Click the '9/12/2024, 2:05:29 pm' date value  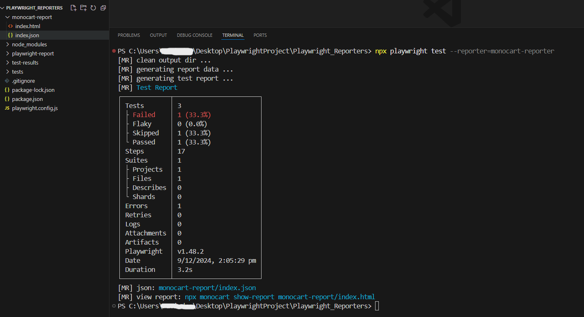pyautogui.click(x=216, y=261)
